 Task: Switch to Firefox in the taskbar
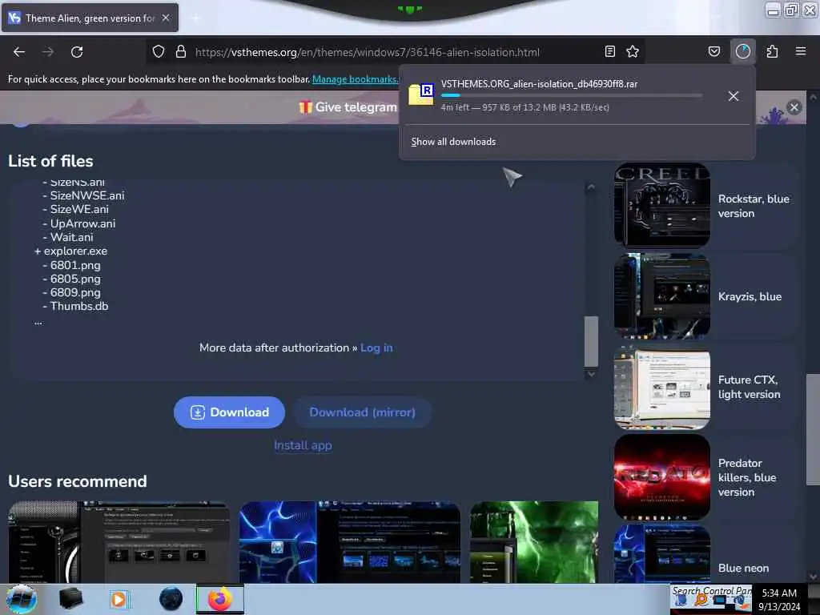click(x=219, y=599)
